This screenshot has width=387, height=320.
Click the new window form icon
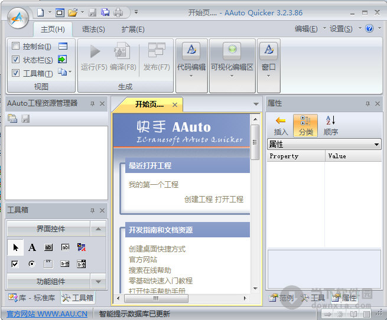click(60, 12)
